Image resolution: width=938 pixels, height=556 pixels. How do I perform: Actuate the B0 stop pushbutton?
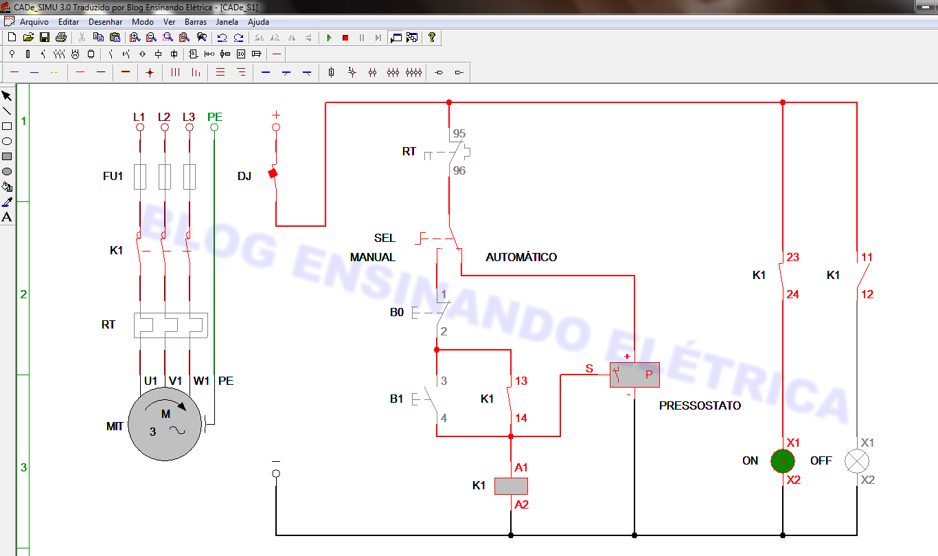click(433, 313)
